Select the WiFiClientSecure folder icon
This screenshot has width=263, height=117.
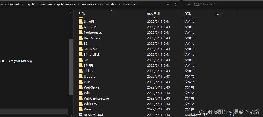[x=81, y=98]
